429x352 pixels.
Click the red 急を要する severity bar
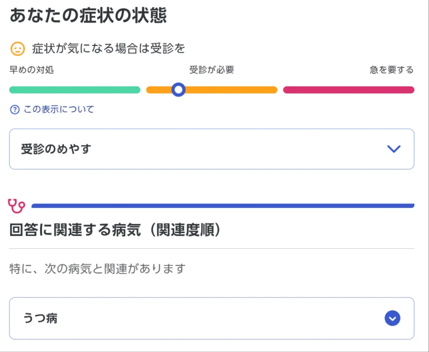349,90
